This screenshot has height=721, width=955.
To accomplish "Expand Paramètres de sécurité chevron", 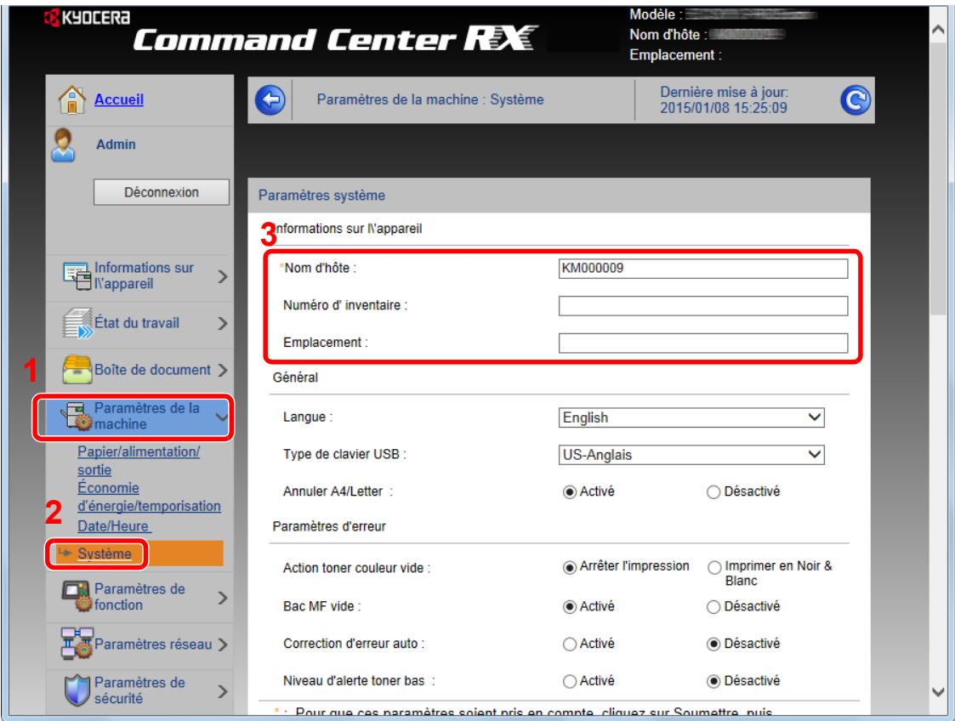I will click(x=222, y=691).
